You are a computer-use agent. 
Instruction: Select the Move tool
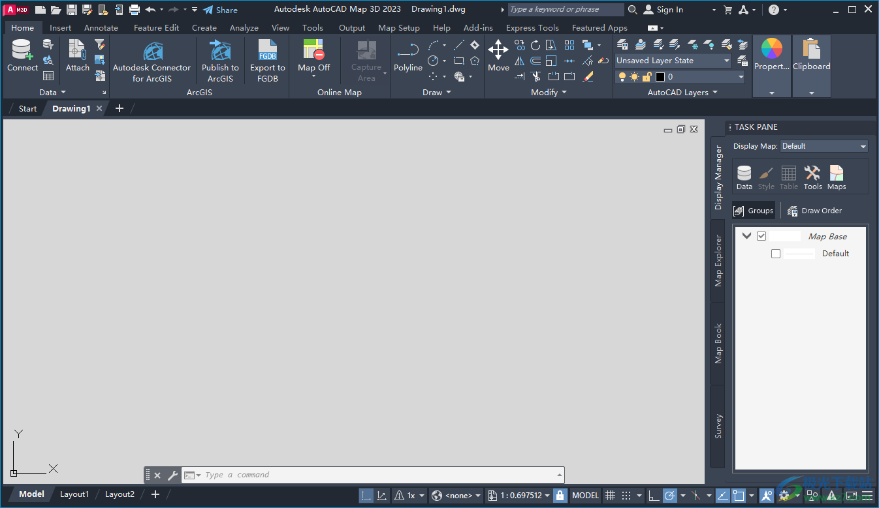[498, 55]
